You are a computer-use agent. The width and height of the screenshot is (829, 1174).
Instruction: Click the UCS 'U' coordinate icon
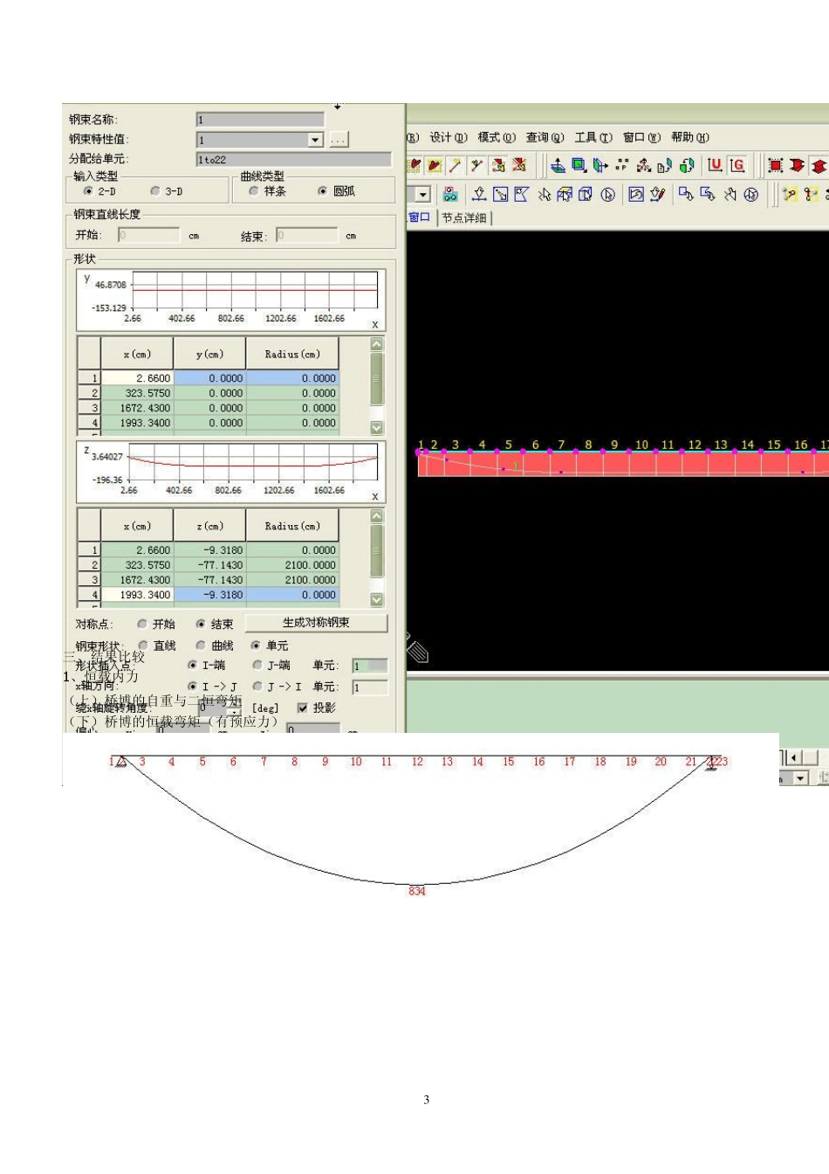coord(715,165)
